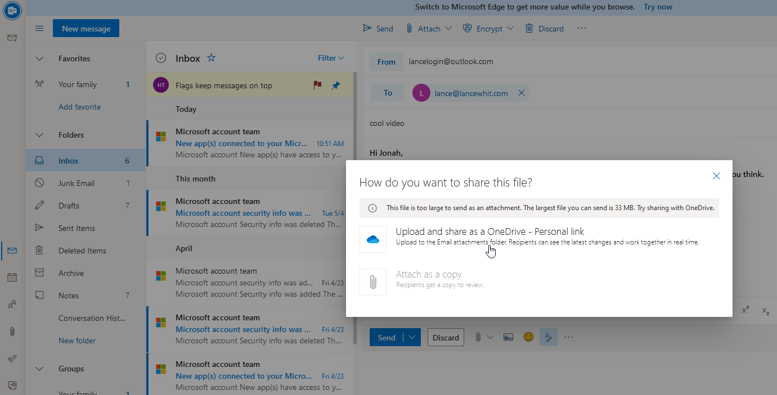Click the bottom Discard button
Screen dimensions: 777x395
(446, 337)
